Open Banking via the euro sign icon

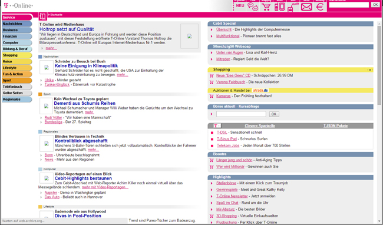(320, 6)
